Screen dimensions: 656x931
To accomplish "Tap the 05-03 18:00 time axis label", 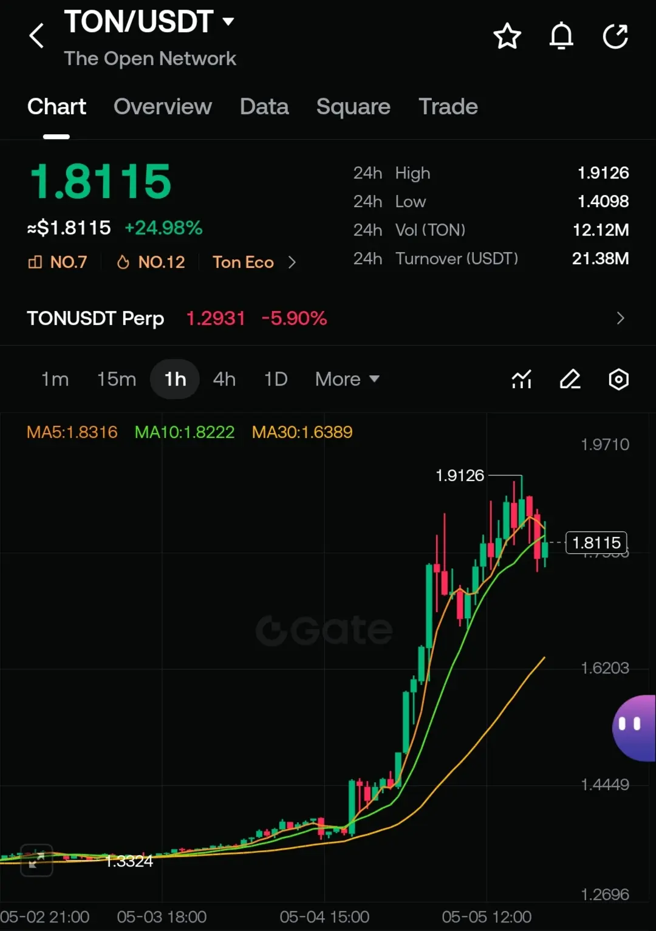I will click(162, 916).
